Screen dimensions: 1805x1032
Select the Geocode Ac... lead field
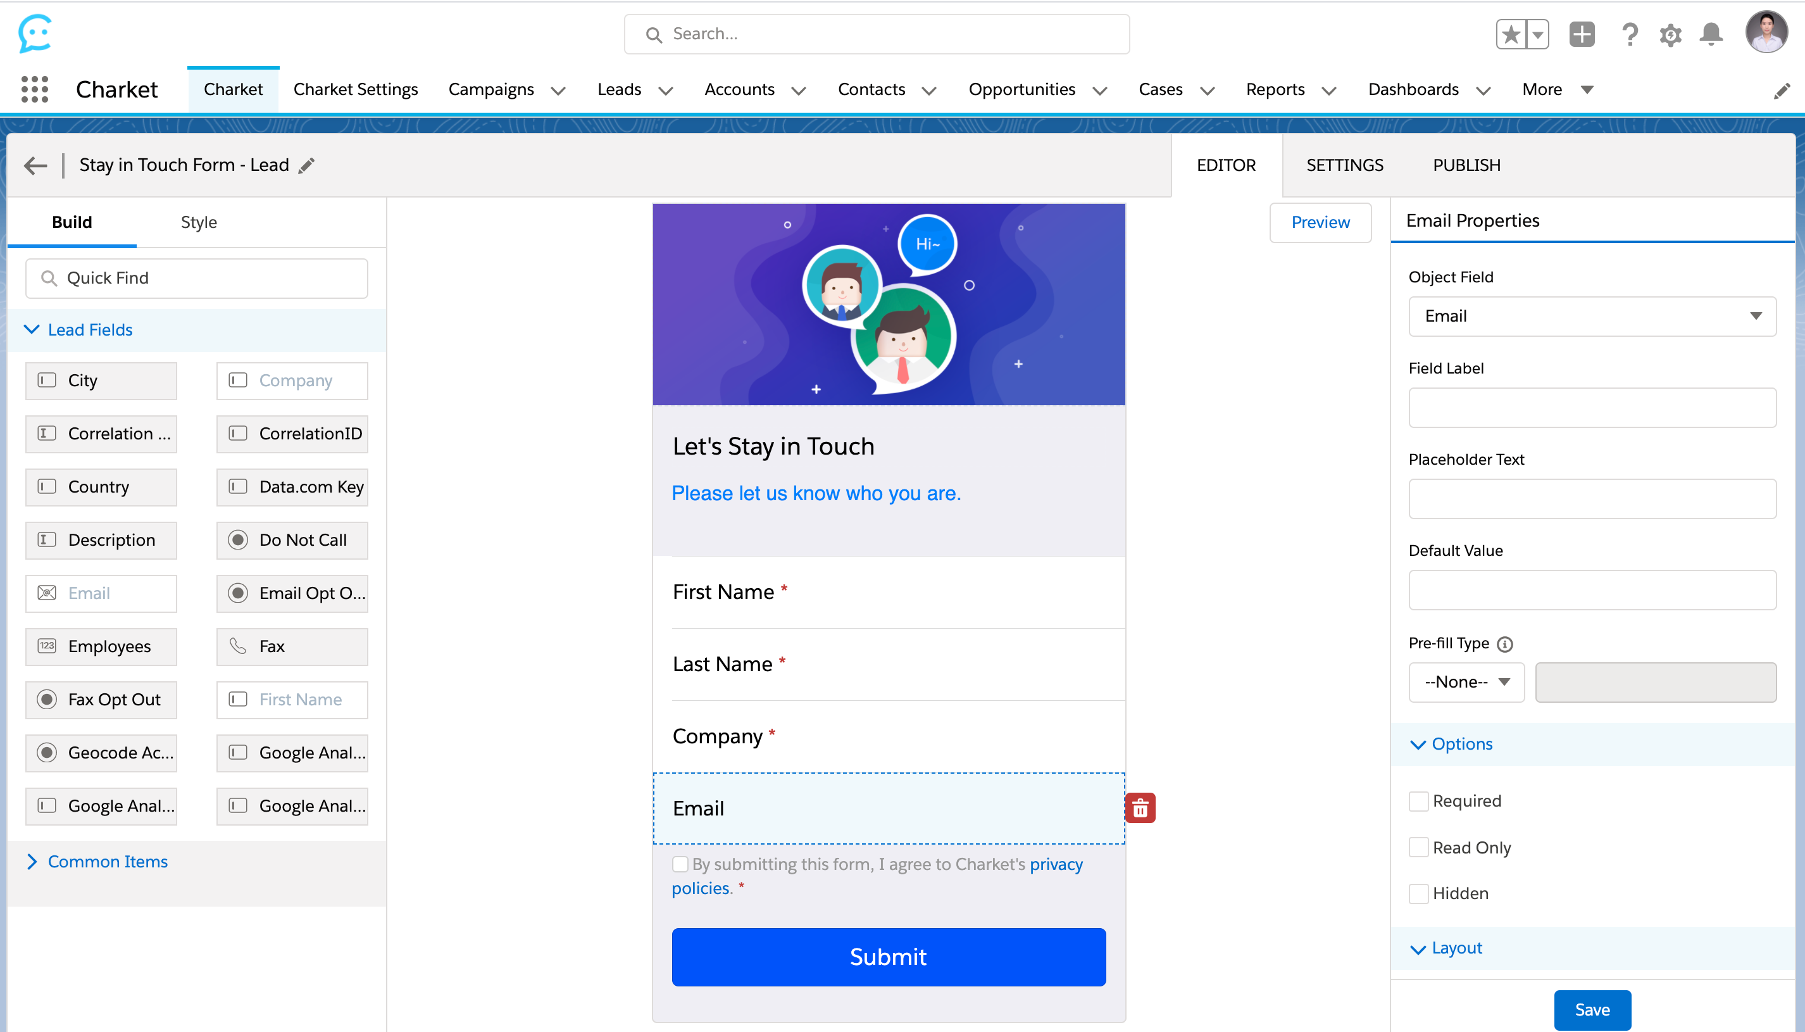(101, 753)
